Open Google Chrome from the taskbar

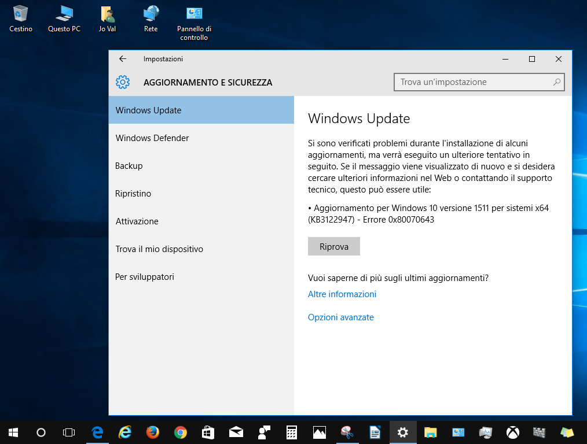(x=180, y=432)
